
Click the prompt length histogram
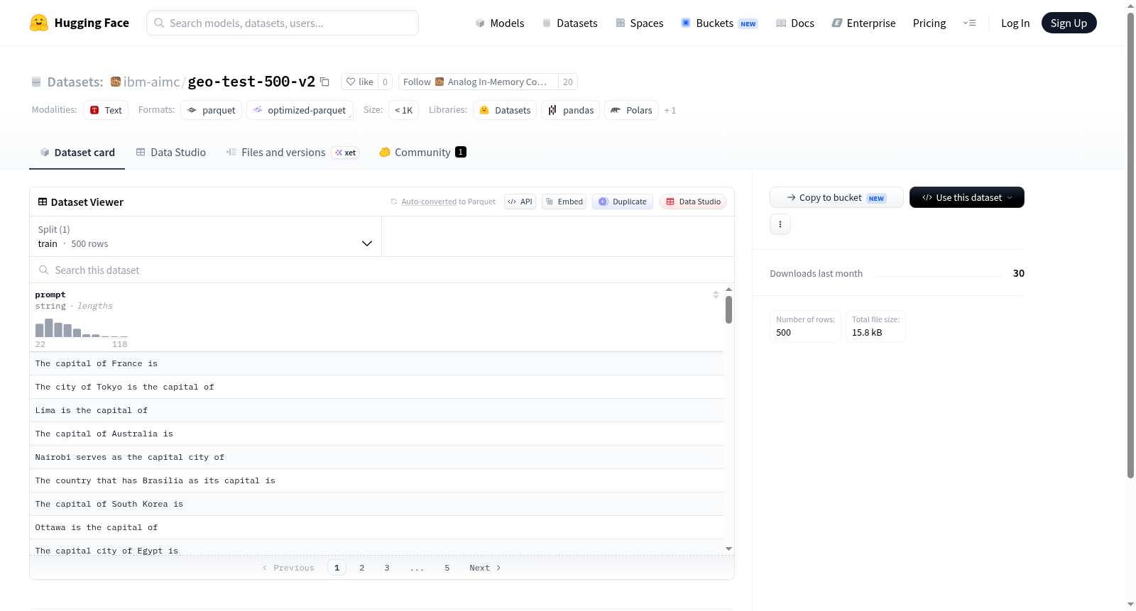[x=82, y=328]
